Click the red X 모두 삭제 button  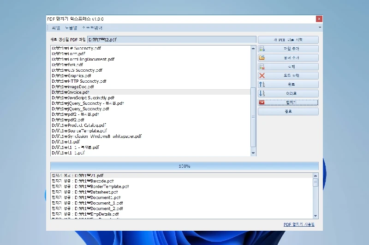288,75
